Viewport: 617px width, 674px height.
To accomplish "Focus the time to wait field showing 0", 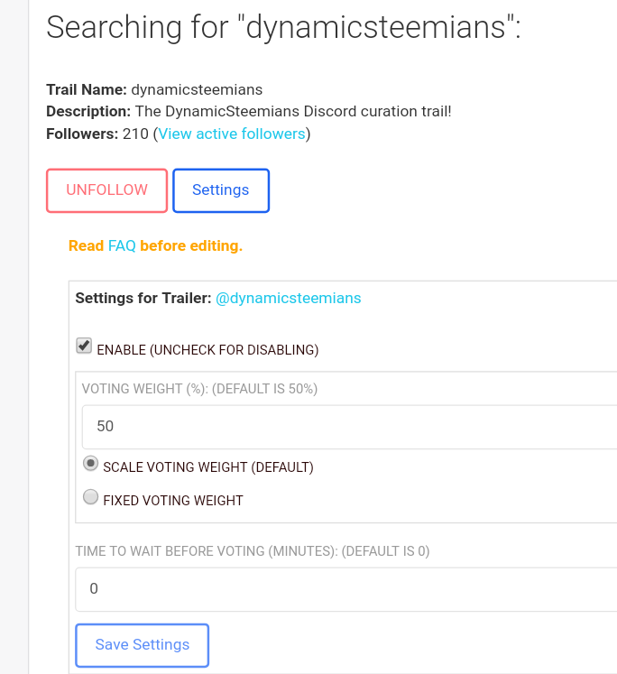I will pos(345,589).
